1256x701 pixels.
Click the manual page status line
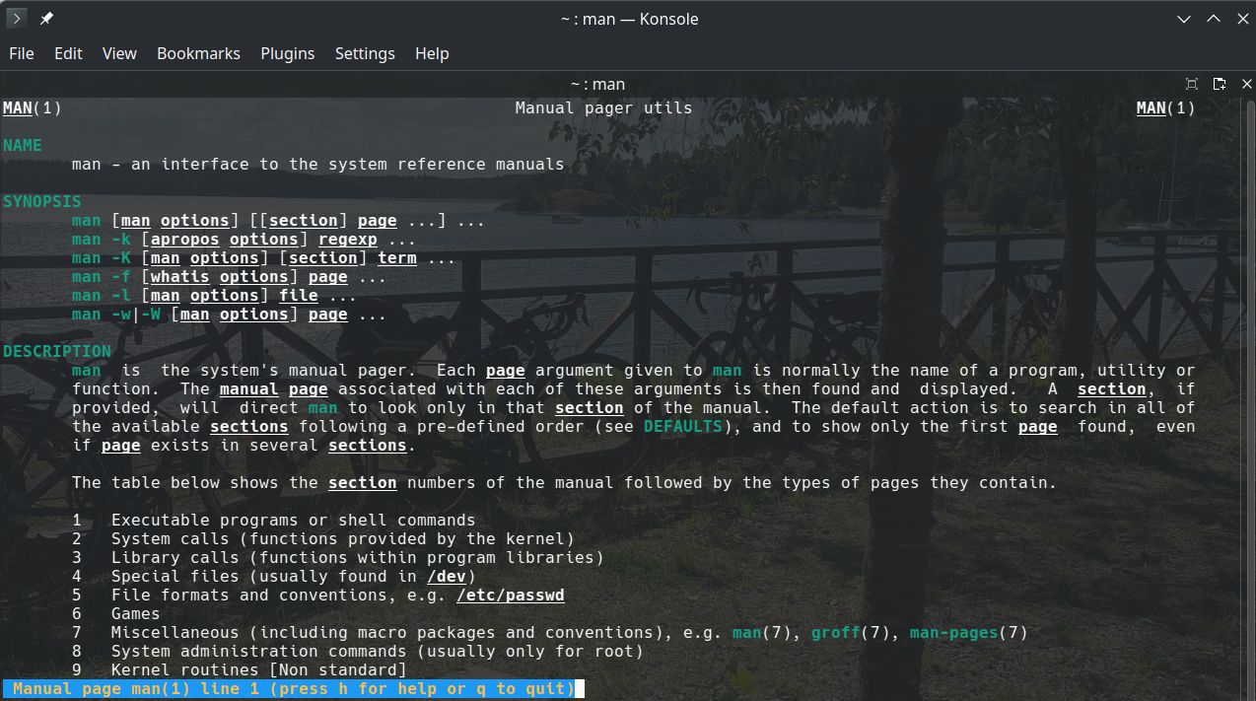click(x=293, y=689)
